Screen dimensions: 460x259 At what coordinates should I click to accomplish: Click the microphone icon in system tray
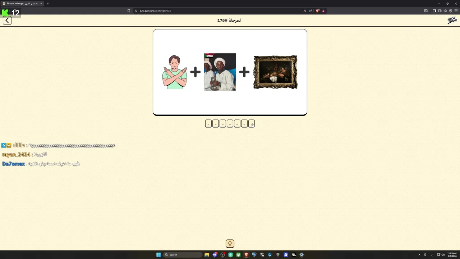click(425, 255)
